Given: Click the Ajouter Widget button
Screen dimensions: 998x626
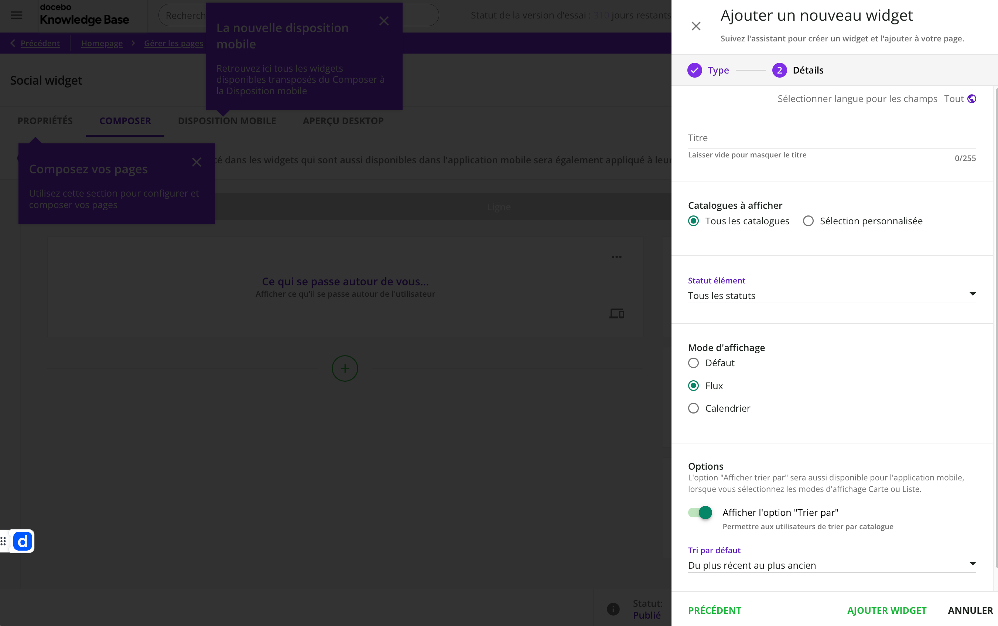Looking at the screenshot, I should point(887,610).
